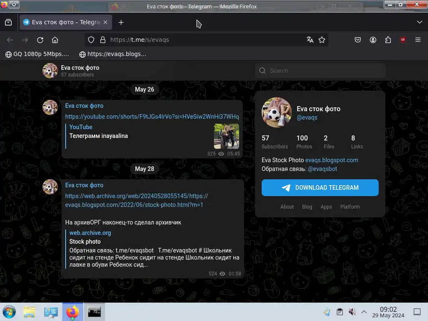Open the Firefox home page icon
428x321 pixels.
point(55,40)
